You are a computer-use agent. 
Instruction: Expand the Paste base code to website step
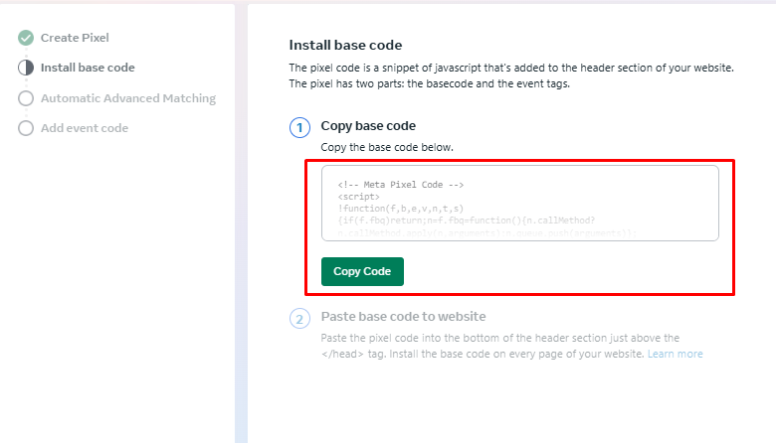(x=403, y=317)
